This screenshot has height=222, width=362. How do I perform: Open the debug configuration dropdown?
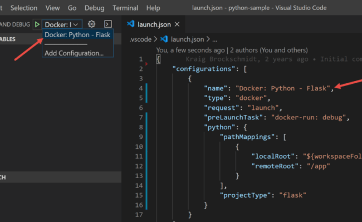tap(62, 24)
